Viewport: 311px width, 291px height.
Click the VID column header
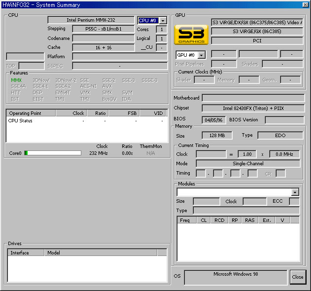point(153,113)
